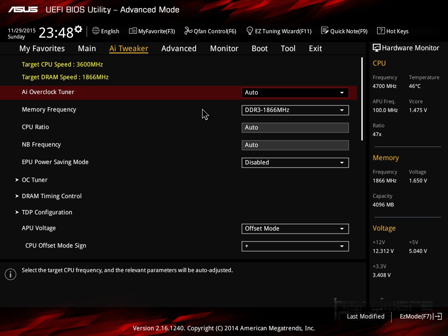This screenshot has height=336, width=448.
Task: Open the Memory Frequency dropdown
Action: 295,110
